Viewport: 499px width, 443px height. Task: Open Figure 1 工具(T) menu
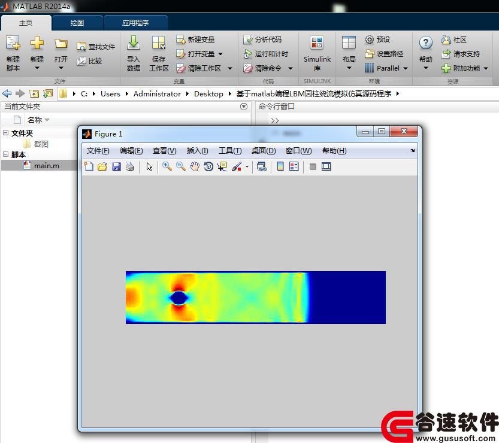click(x=230, y=151)
